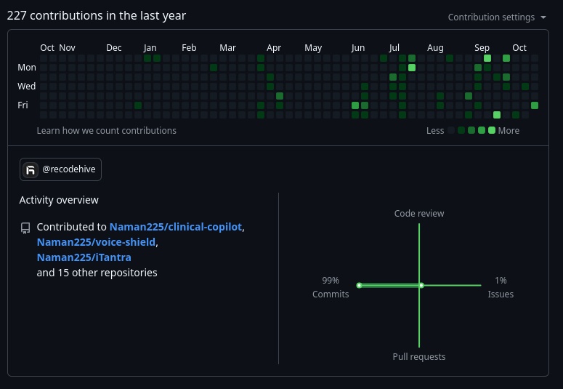This screenshot has width=563, height=389.
Task: Click the center point dot of activity chart
Action: 421,286
